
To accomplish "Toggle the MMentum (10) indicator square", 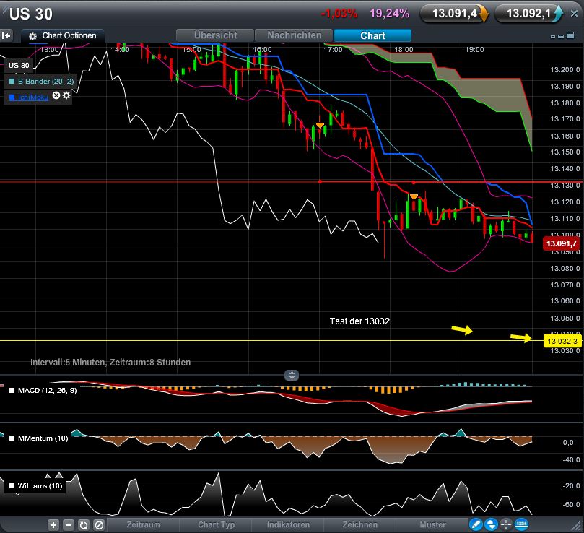I will click(x=11, y=438).
